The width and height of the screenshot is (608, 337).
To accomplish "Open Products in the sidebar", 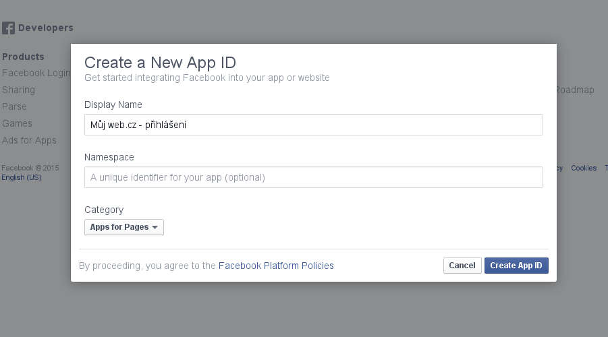I will pyautogui.click(x=23, y=57).
